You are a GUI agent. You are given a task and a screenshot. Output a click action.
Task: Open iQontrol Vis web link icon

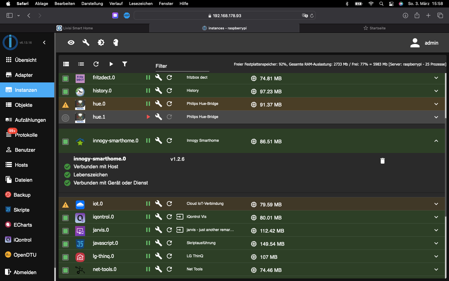[x=180, y=217]
